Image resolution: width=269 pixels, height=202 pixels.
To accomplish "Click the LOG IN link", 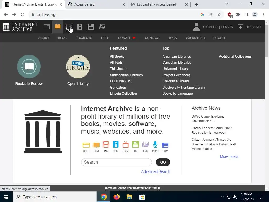I will click(227, 27).
